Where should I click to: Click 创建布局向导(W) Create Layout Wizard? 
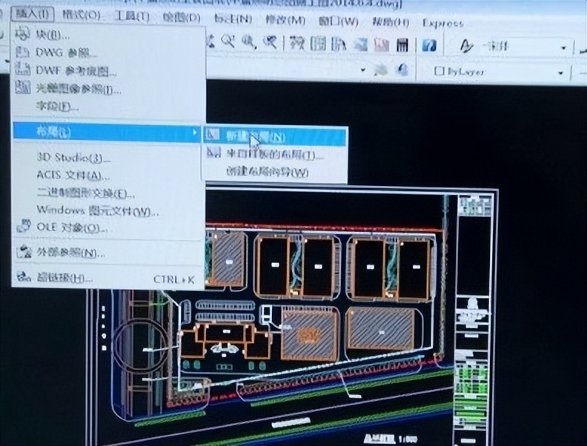[275, 171]
